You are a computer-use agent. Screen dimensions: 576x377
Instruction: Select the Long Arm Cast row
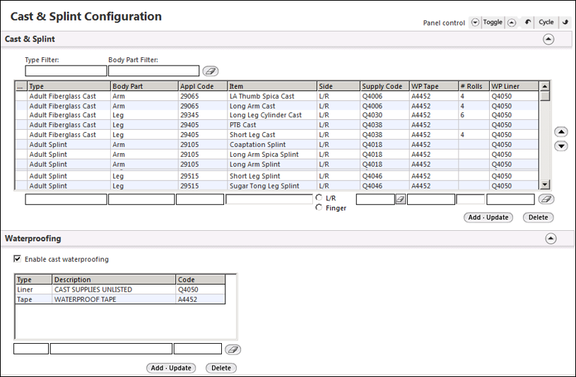[x=277, y=106]
